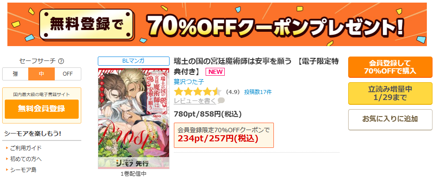Click the orange 無料会員登録 button

point(42,109)
